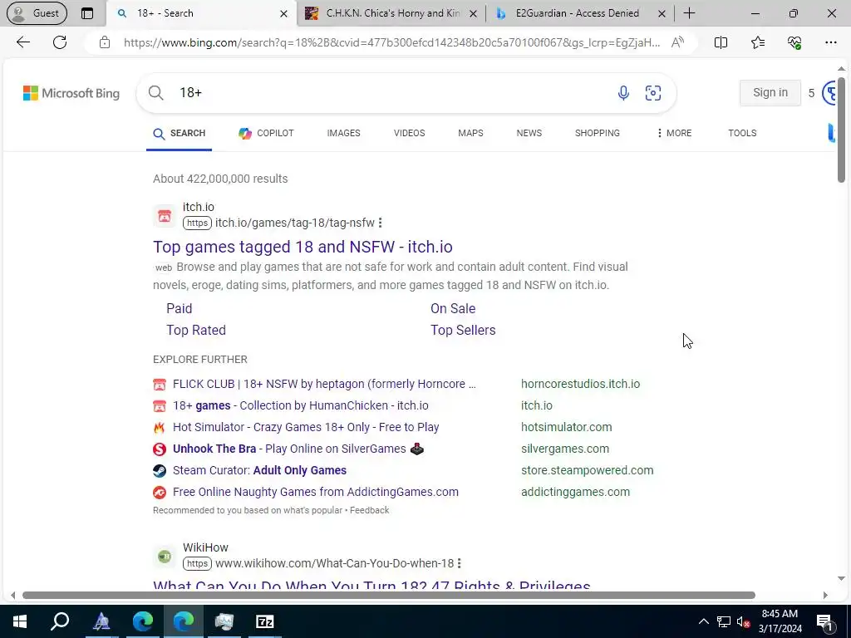Click the horizontal scrollbar thumb
The height and width of the screenshot is (638, 851).
389,595
